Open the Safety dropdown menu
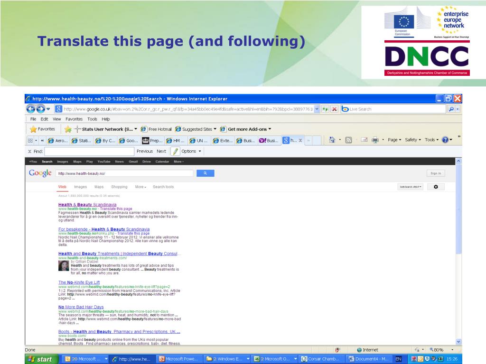This screenshot has height=364, width=486. tap(413, 140)
